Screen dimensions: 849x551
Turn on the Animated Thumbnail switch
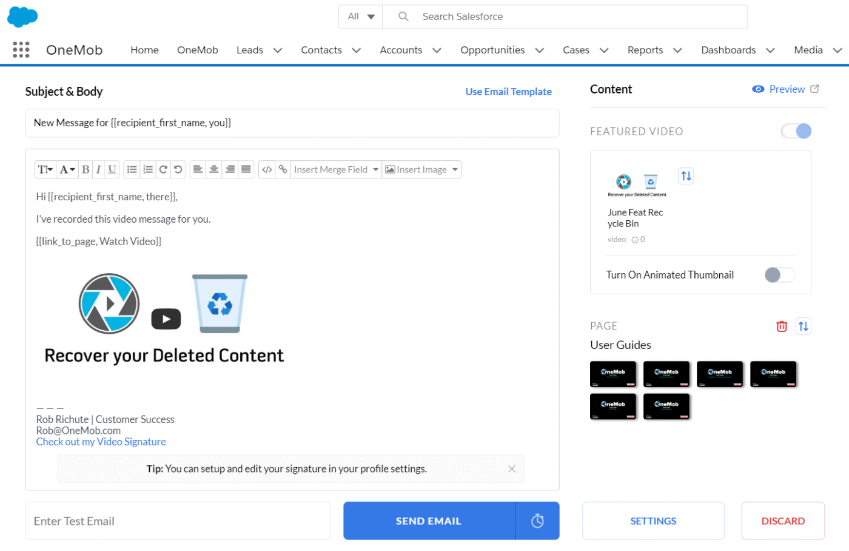point(779,275)
